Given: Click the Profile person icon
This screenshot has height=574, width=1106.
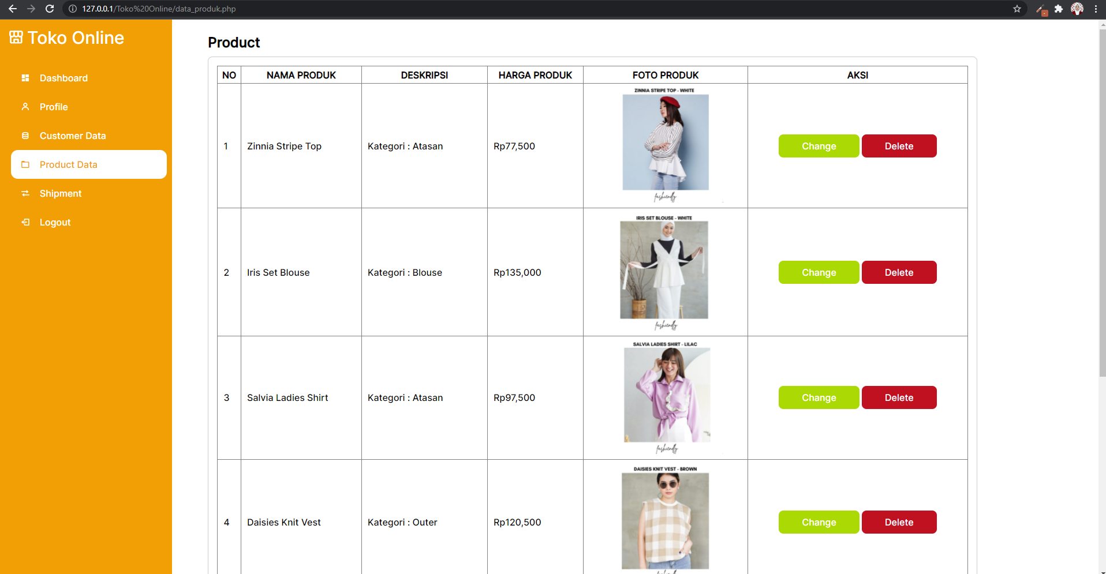Looking at the screenshot, I should (25, 107).
